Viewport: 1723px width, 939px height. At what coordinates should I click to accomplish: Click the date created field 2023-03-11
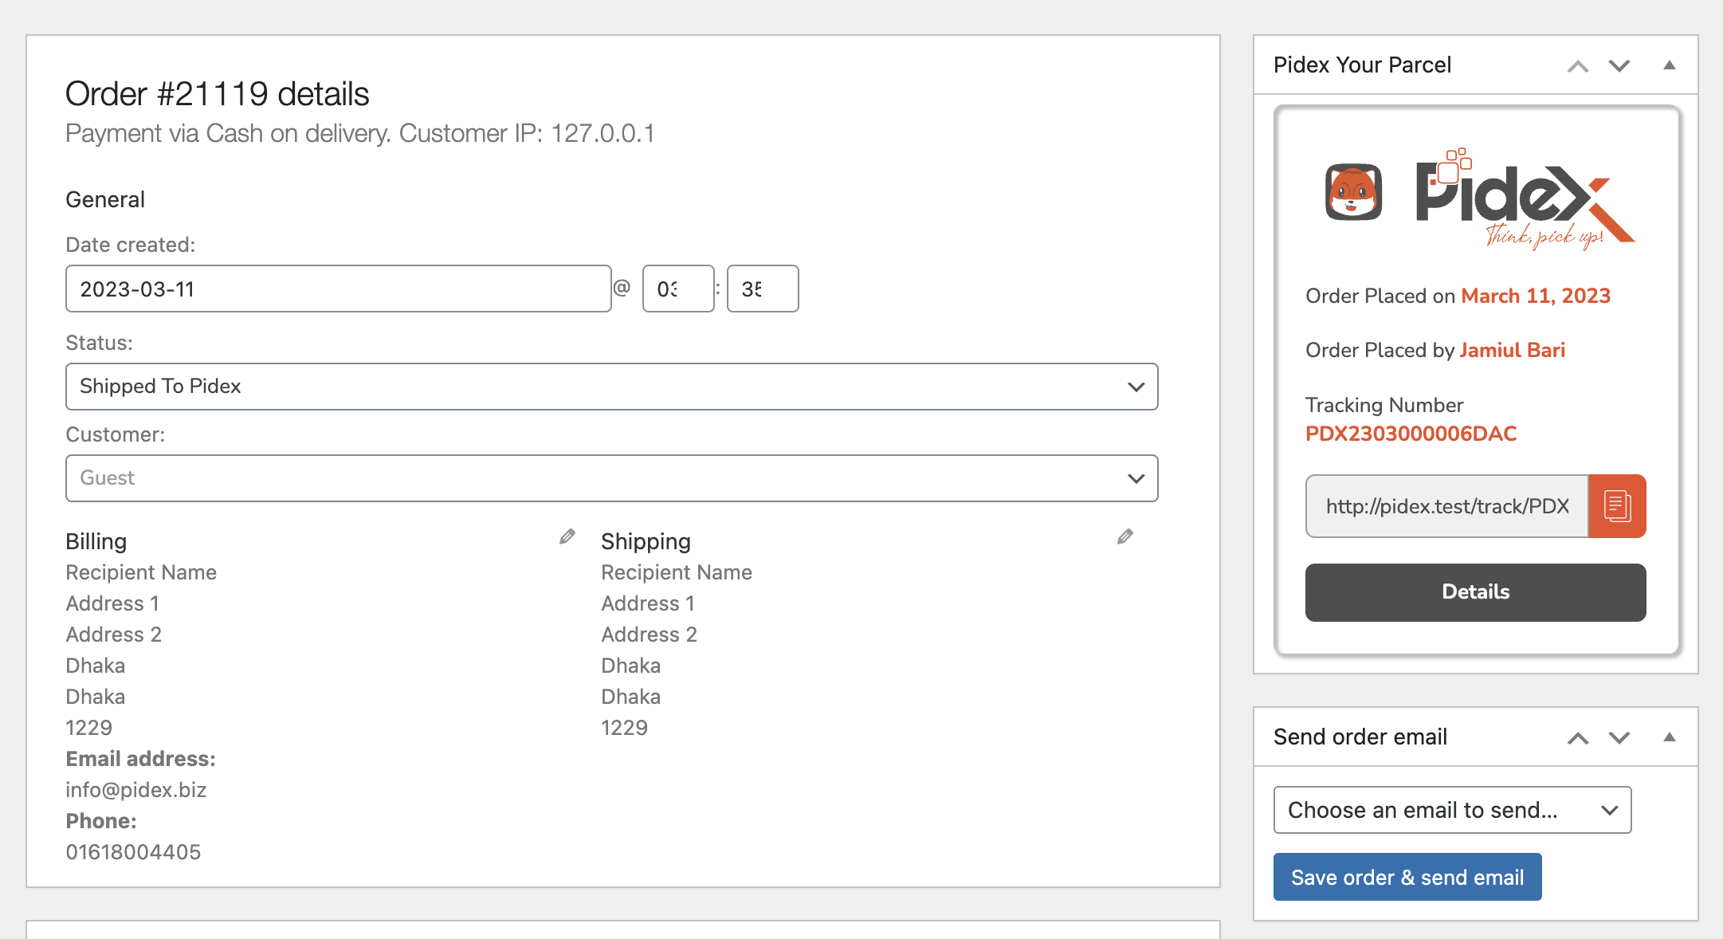point(338,289)
